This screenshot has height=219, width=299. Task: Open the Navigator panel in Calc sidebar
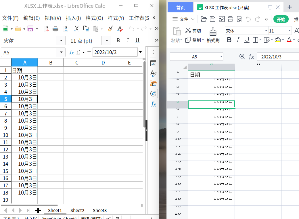tap(153, 94)
